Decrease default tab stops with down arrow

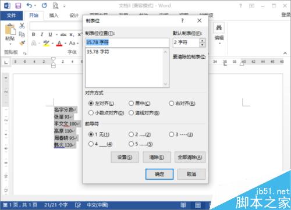pos(203,45)
